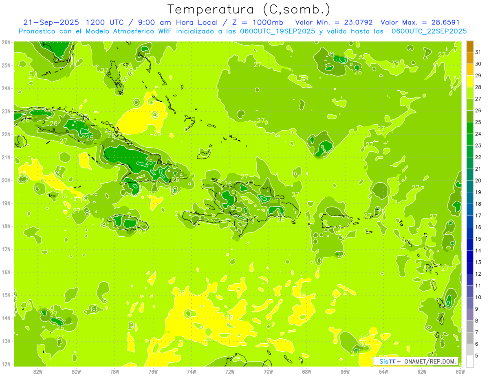Click the "20" value on the color bar
The image size is (489, 377).
(x=478, y=181)
